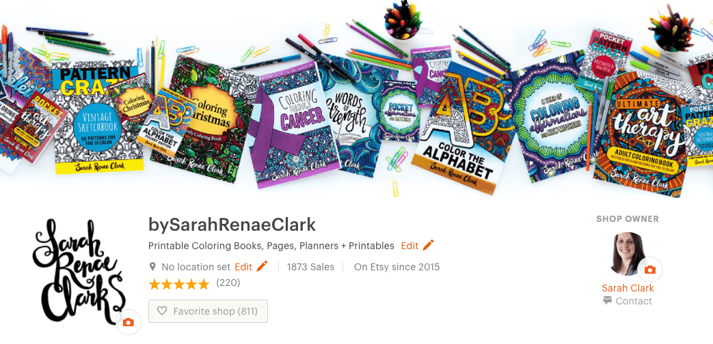Image resolution: width=713 pixels, height=344 pixels.
Task: Click the heart icon in Favorite shop
Action: 162,311
